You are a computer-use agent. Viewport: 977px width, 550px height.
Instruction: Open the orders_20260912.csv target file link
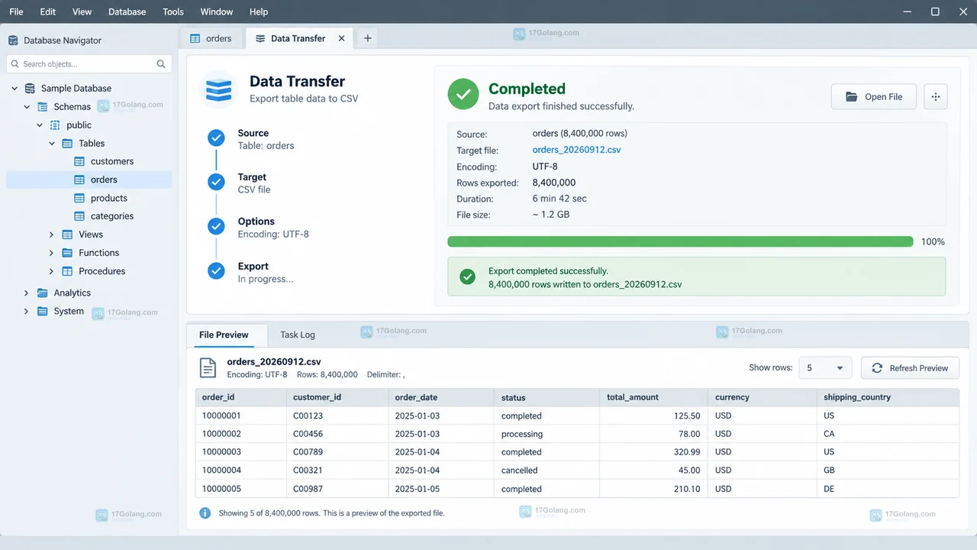click(576, 150)
